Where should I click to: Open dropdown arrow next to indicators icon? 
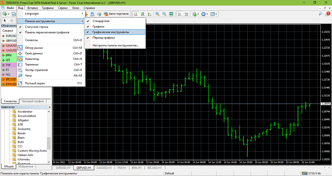(x=198, y=14)
